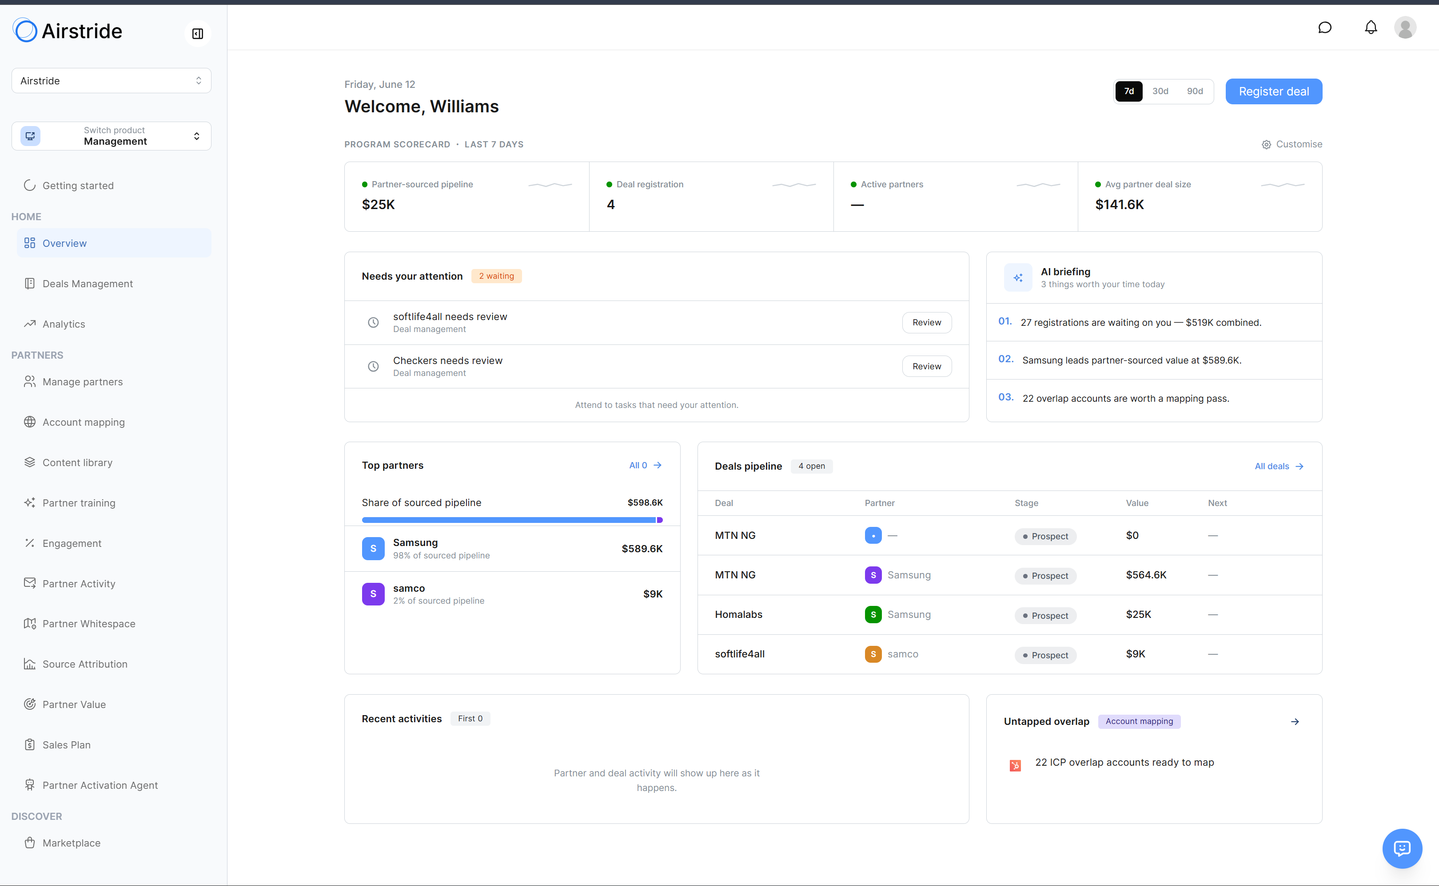Screen dimensions: 1439x886
Task: Go to Overview page
Action: coord(114,243)
